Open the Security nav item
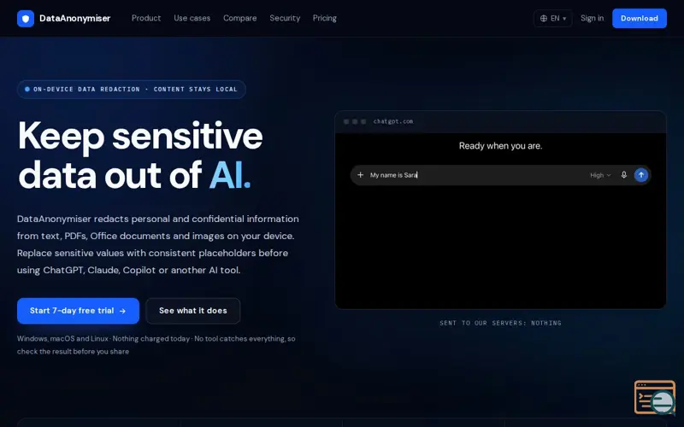Screen dimensions: 684x427 click(285, 18)
